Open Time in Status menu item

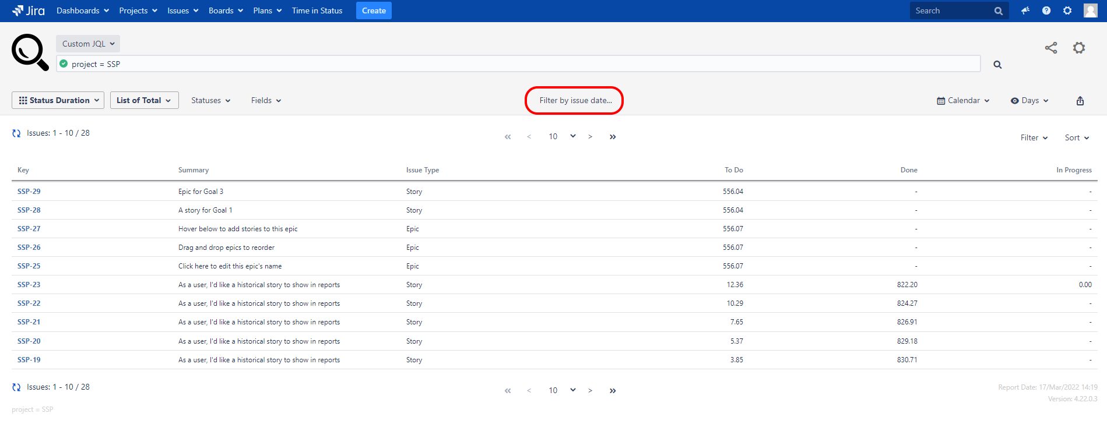tap(317, 10)
